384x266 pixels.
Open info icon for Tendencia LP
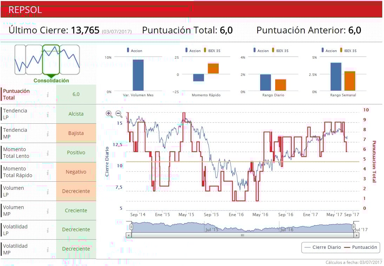click(48, 114)
